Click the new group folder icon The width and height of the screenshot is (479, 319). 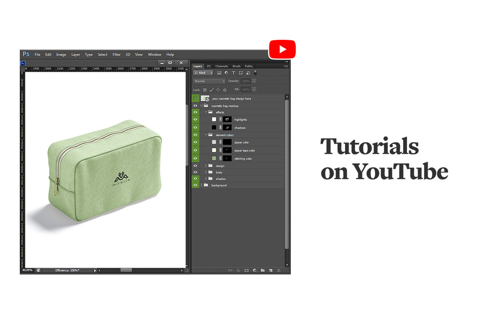click(262, 270)
